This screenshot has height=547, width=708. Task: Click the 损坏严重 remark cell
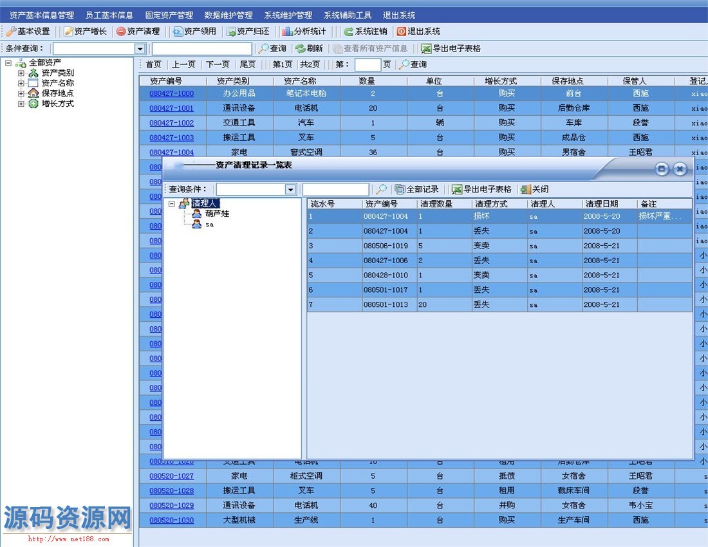pyautogui.click(x=665, y=216)
